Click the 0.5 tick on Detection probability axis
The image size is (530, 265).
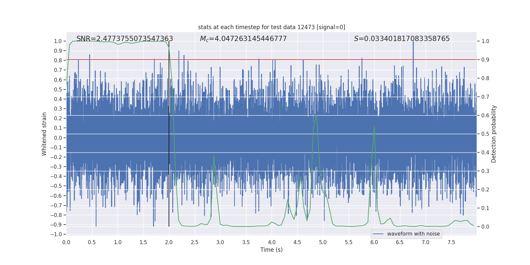[x=485, y=134]
